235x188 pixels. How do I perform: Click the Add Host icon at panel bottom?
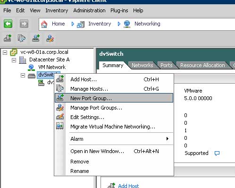[x=111, y=186]
